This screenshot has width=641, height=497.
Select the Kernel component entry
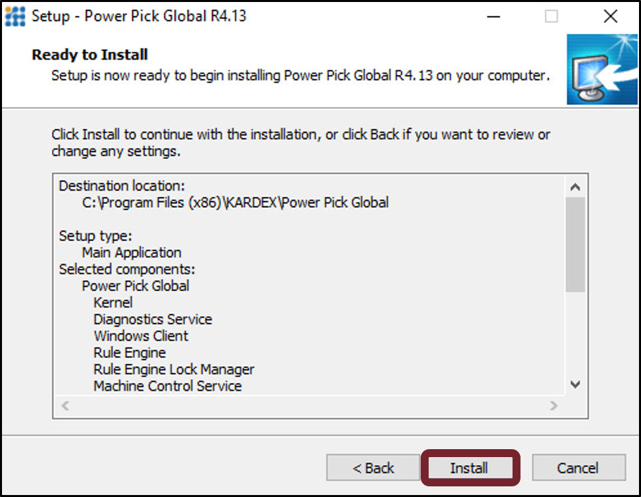point(112,302)
